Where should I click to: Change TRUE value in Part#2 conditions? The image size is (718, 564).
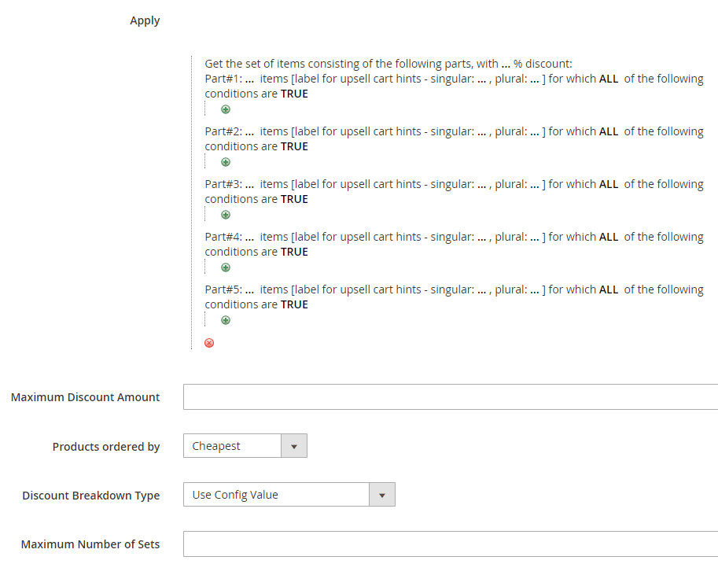click(294, 146)
